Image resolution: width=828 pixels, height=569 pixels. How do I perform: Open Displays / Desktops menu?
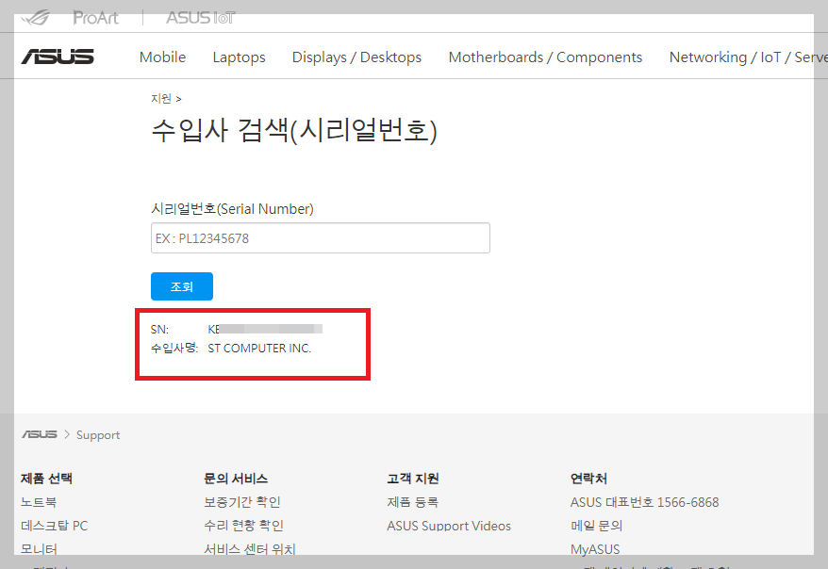tap(357, 57)
